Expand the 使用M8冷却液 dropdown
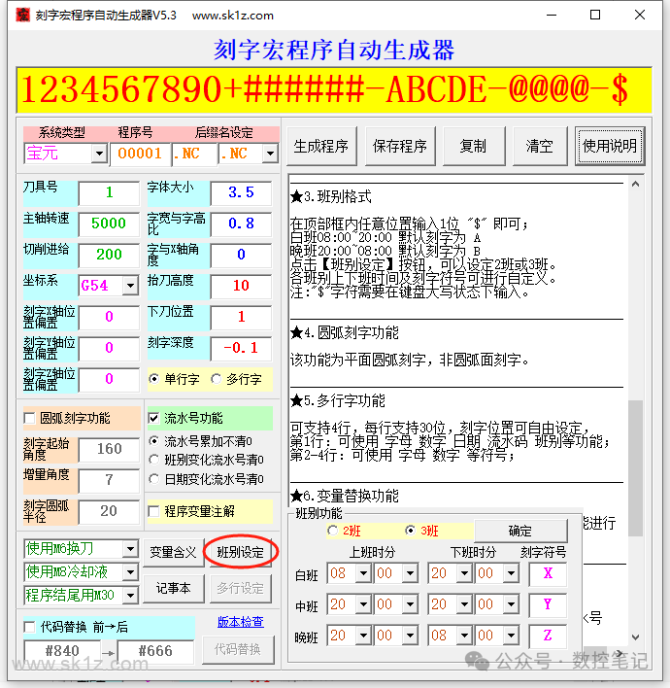670x688 pixels. tap(130, 572)
